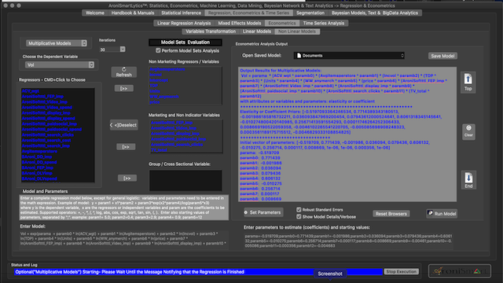Select Econometrics sub-tab
The width and height of the screenshot is (503, 283).
click(282, 23)
